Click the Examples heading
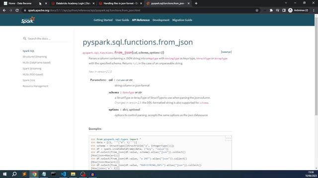This screenshot has width=318, height=178. (95, 129)
